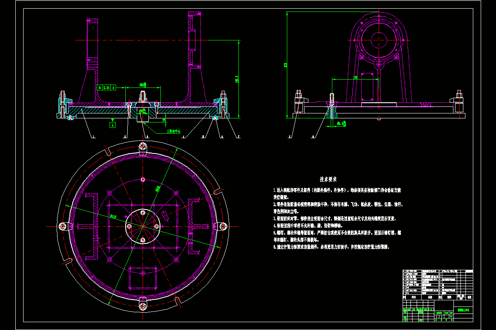Select the 120 horizontal dimension in side view

pyautogui.click(x=355, y=77)
